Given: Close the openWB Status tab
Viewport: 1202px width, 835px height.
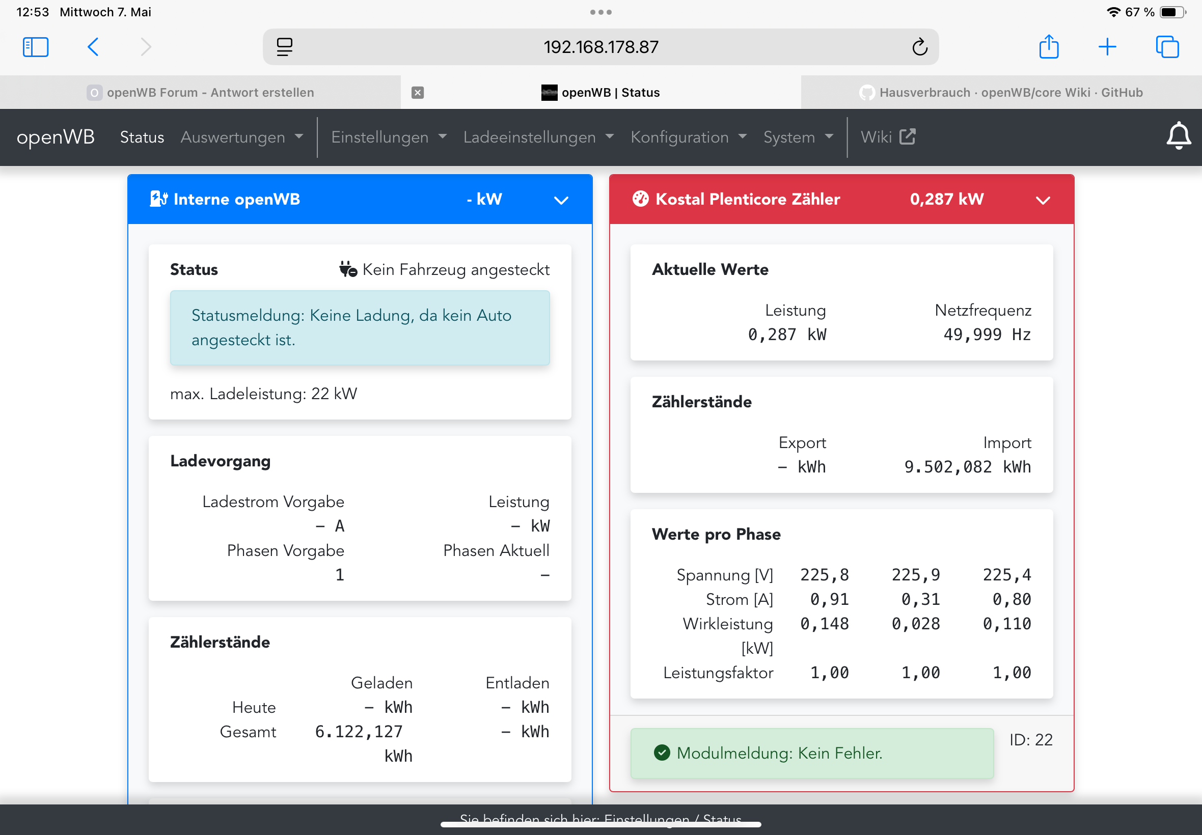Looking at the screenshot, I should tap(418, 93).
